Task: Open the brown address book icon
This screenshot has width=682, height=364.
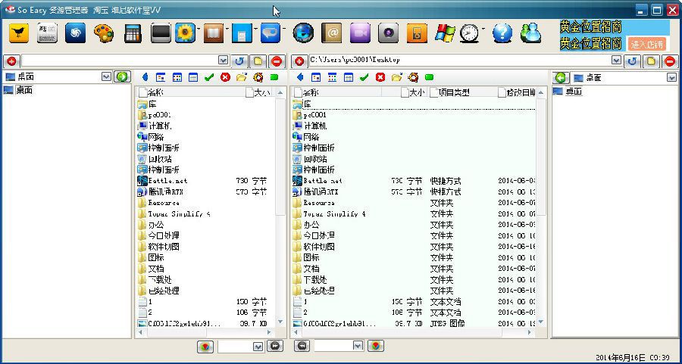Action: coord(332,33)
